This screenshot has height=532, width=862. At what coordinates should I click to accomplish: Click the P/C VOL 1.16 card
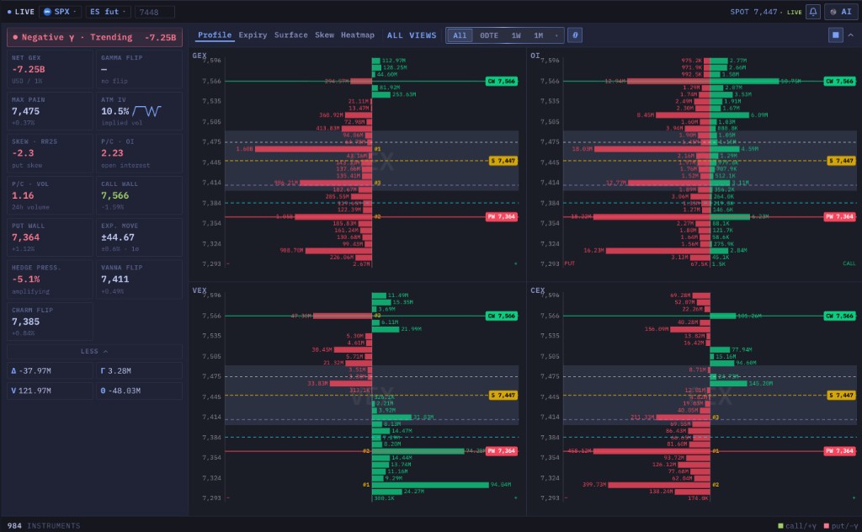[50, 195]
